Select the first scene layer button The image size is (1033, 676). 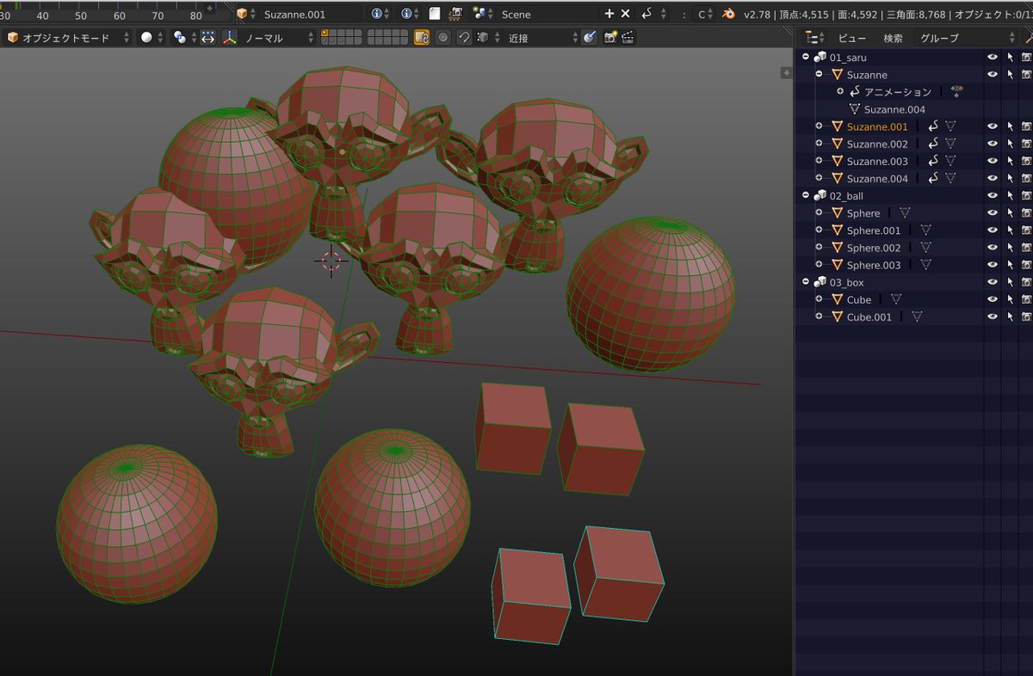tap(325, 34)
